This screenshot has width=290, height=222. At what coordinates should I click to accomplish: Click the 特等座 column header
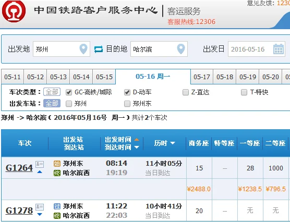click(x=224, y=143)
